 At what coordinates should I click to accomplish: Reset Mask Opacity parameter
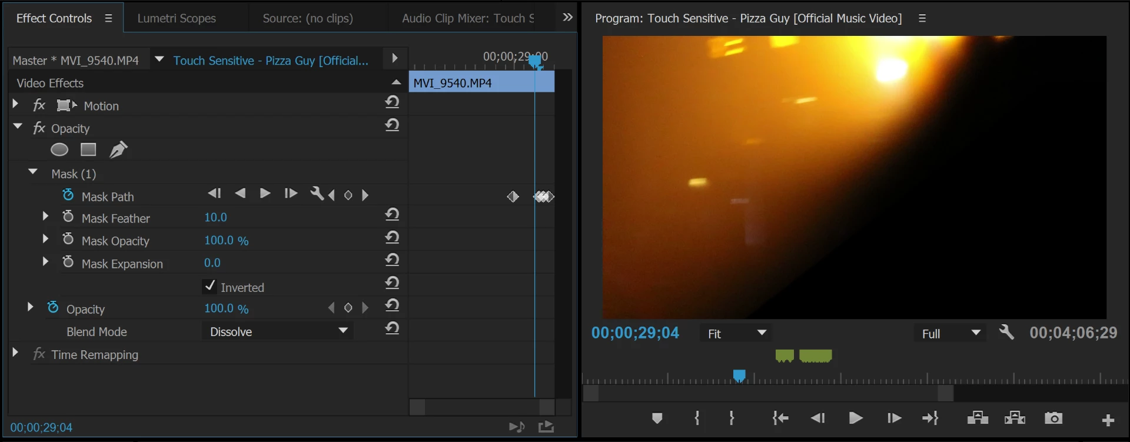393,237
